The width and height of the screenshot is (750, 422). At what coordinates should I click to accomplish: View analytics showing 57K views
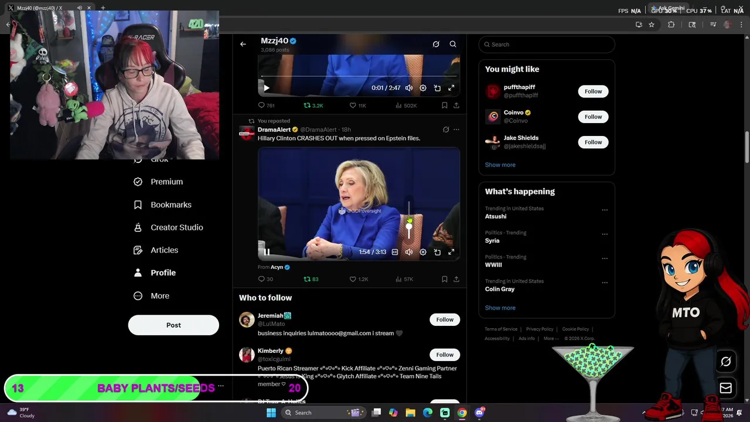point(404,279)
